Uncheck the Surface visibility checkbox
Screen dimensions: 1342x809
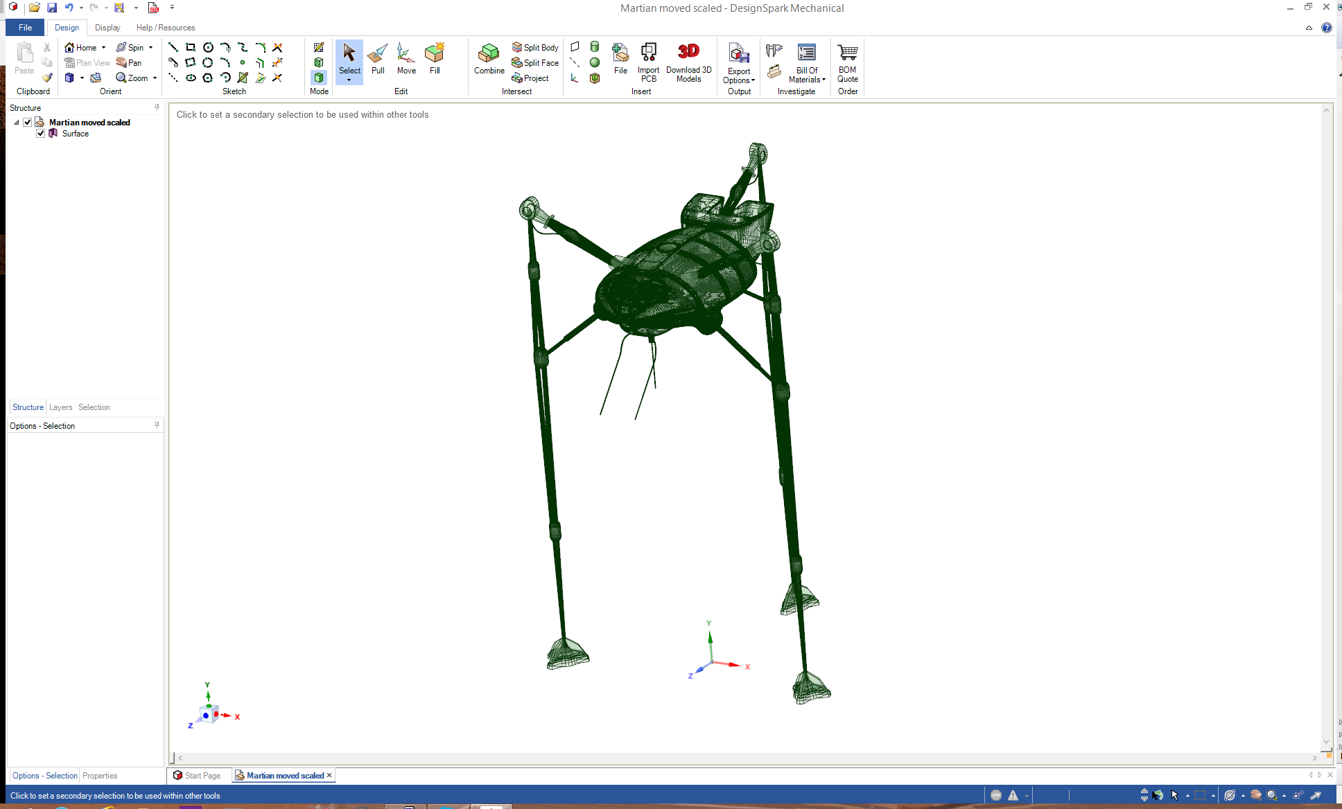click(x=41, y=134)
